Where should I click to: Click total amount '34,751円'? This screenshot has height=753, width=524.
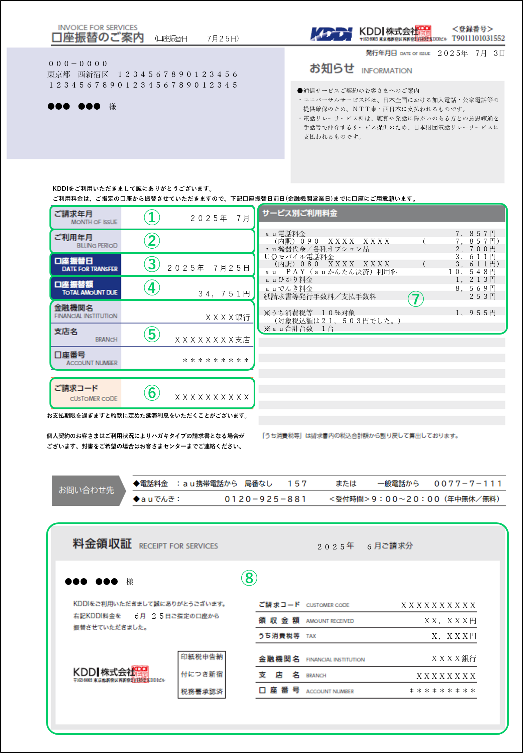click(224, 294)
